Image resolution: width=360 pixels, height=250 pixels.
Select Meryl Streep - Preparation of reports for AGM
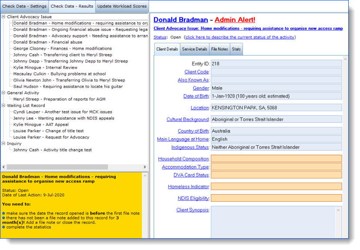click(59, 99)
